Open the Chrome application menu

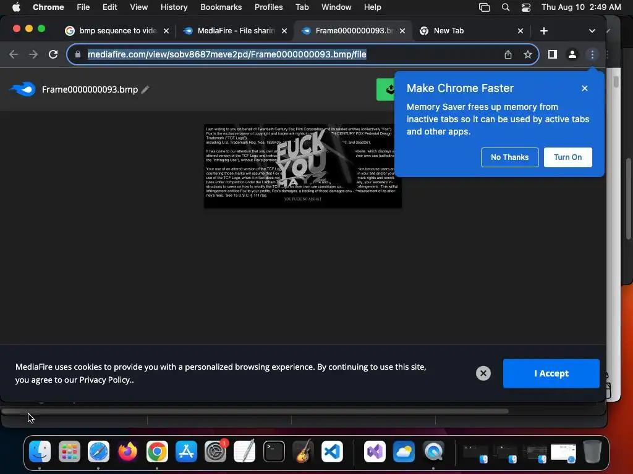coord(48,7)
